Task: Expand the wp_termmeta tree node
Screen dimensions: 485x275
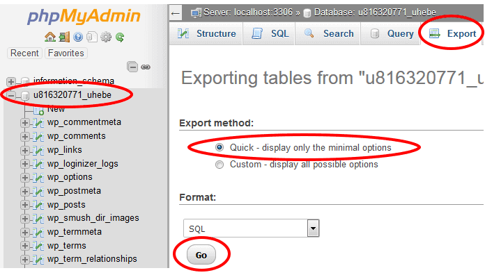Action: 25,233
